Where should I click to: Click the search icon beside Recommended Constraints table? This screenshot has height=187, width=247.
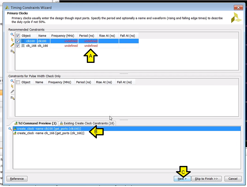click(12, 34)
